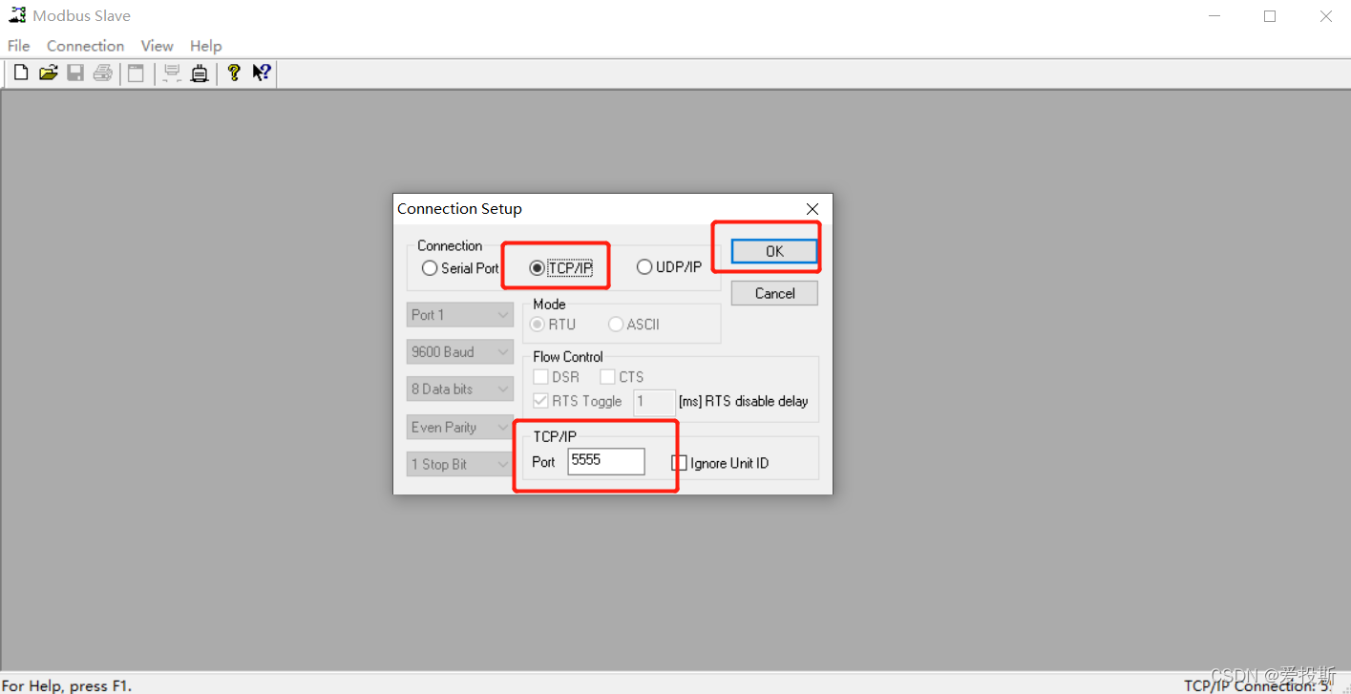Click the Connect toolbar icon

click(x=172, y=73)
